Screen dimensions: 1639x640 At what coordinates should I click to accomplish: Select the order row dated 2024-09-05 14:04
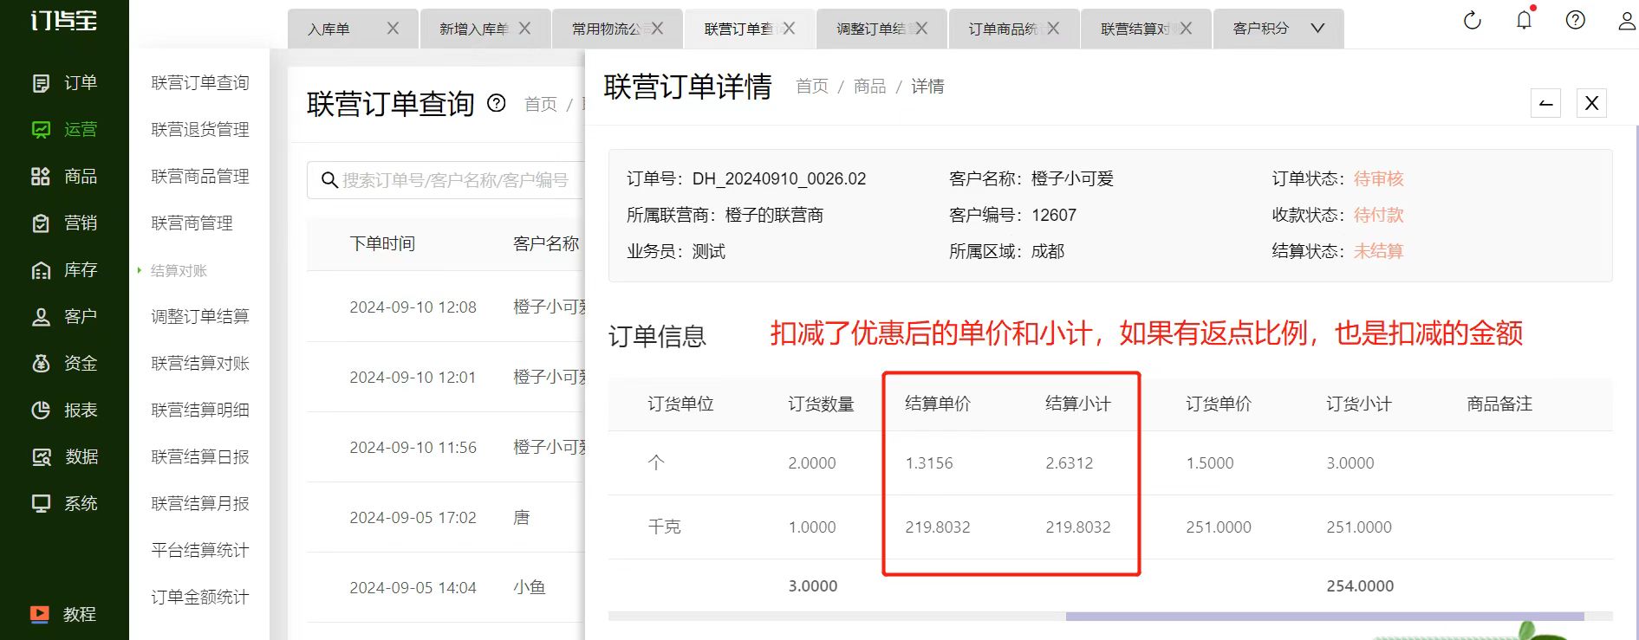[446, 587]
